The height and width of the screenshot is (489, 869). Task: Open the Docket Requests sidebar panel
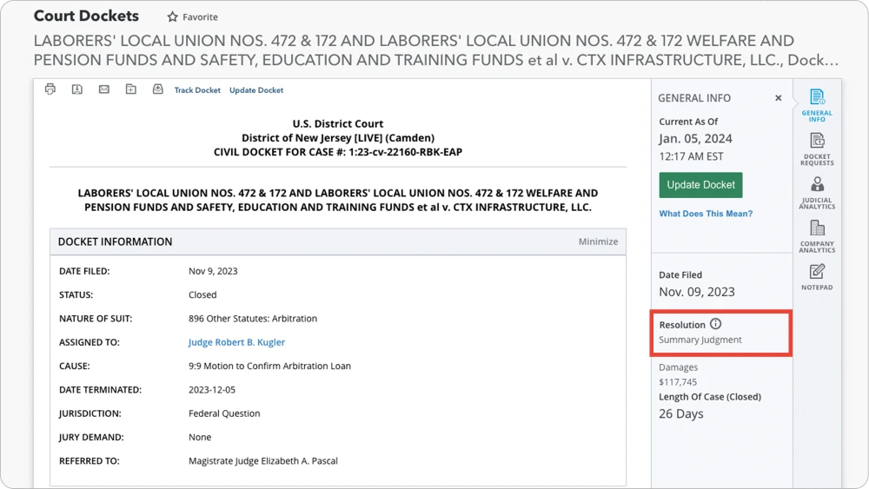click(817, 149)
